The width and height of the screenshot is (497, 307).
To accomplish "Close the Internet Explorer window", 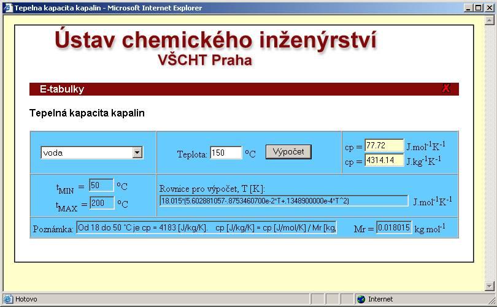I will (x=489, y=8).
